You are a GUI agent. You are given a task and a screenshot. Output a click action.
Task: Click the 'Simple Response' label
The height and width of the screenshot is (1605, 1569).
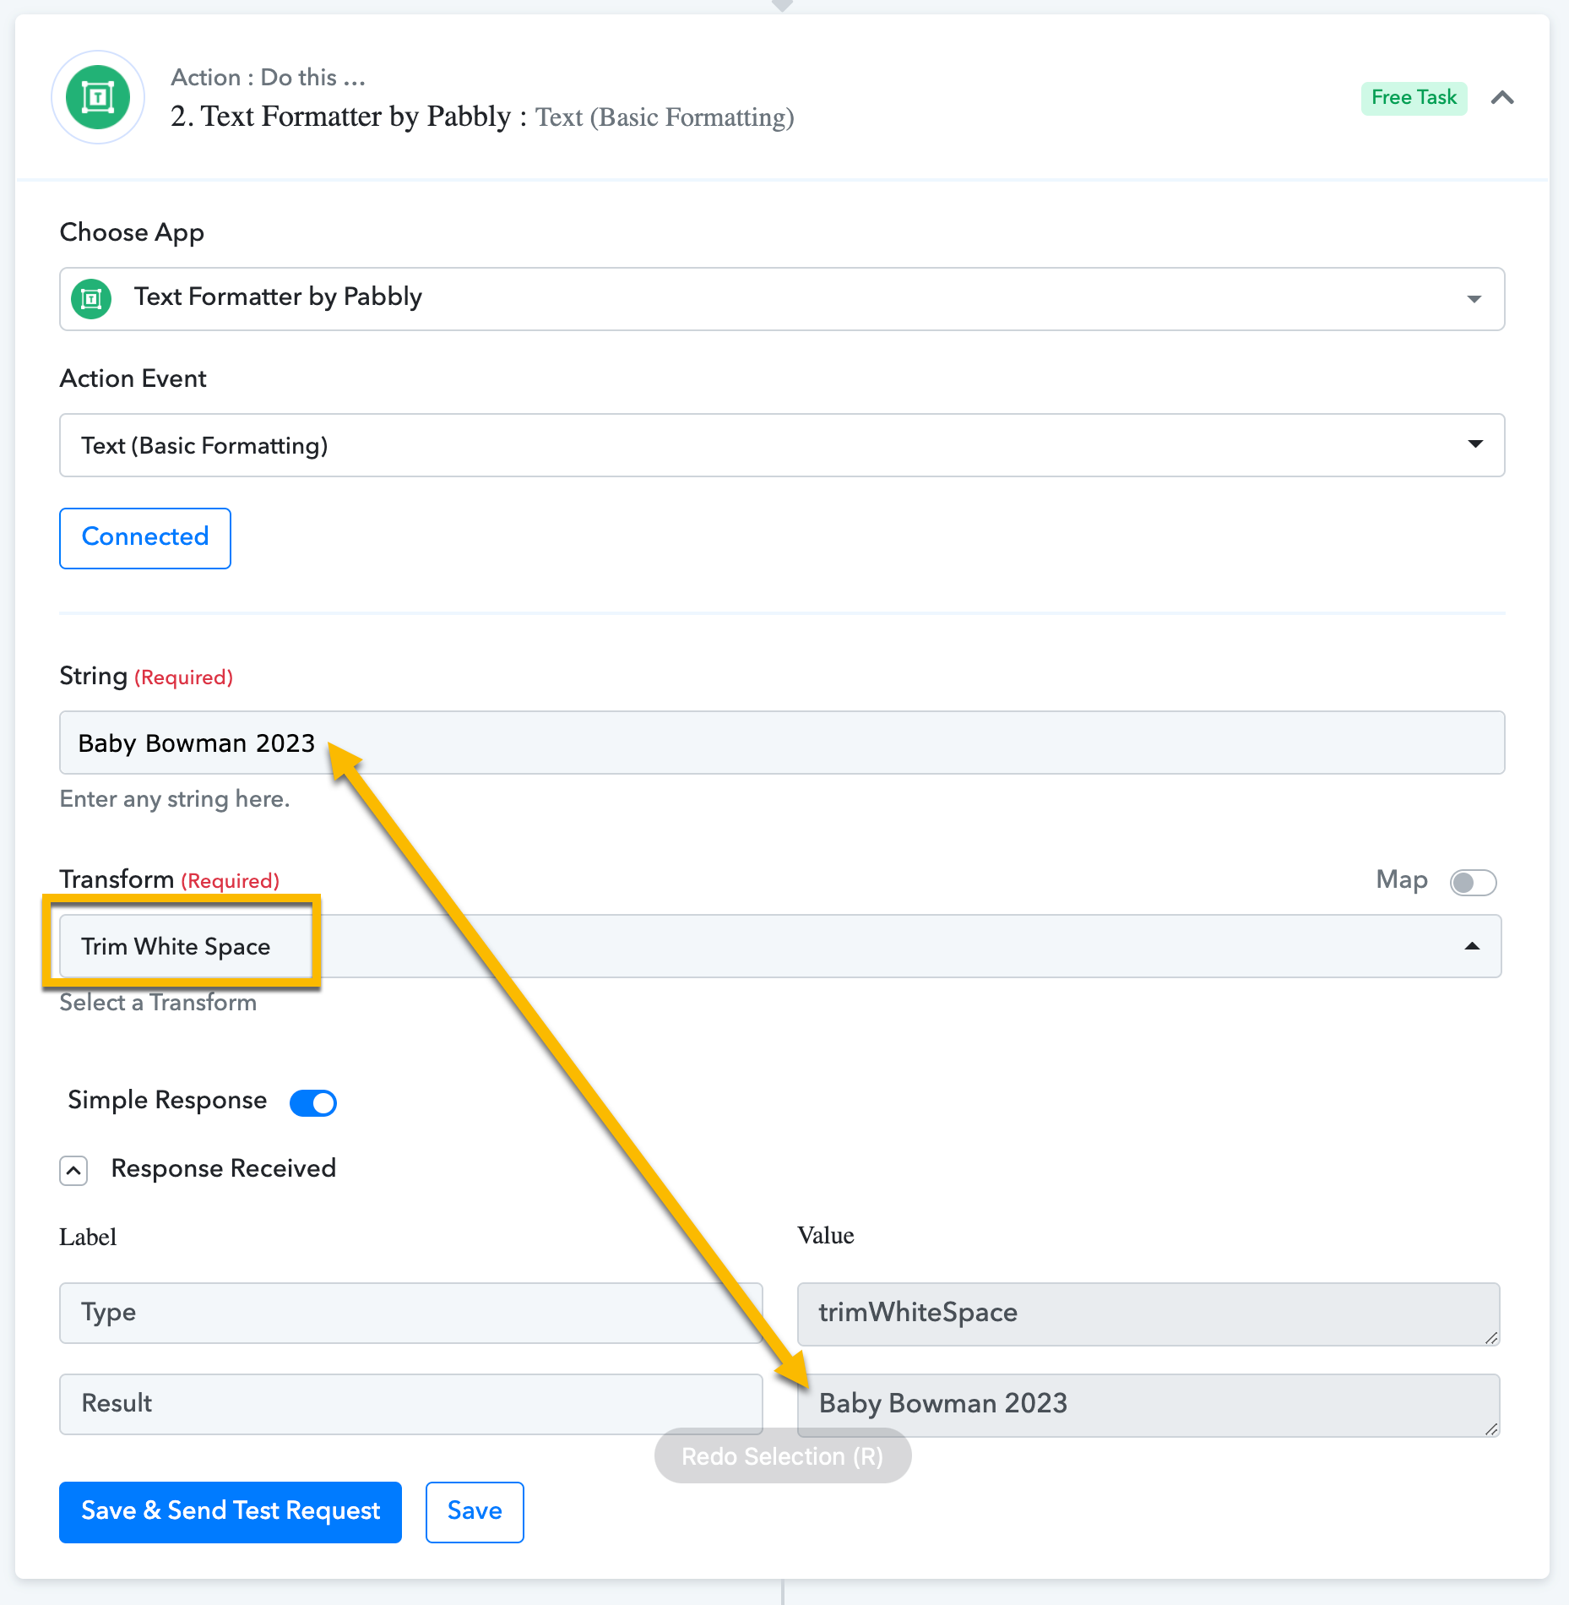167,1101
